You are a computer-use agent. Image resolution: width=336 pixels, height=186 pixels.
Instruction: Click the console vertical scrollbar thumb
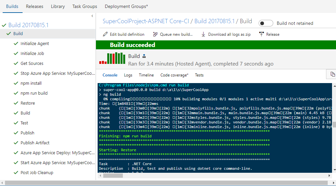(x=334, y=124)
